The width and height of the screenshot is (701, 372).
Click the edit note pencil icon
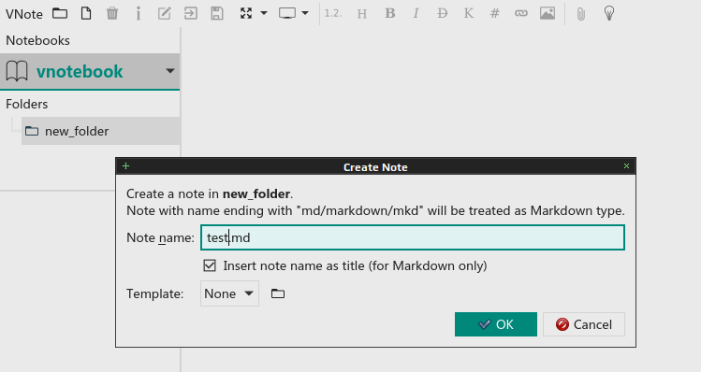[164, 13]
